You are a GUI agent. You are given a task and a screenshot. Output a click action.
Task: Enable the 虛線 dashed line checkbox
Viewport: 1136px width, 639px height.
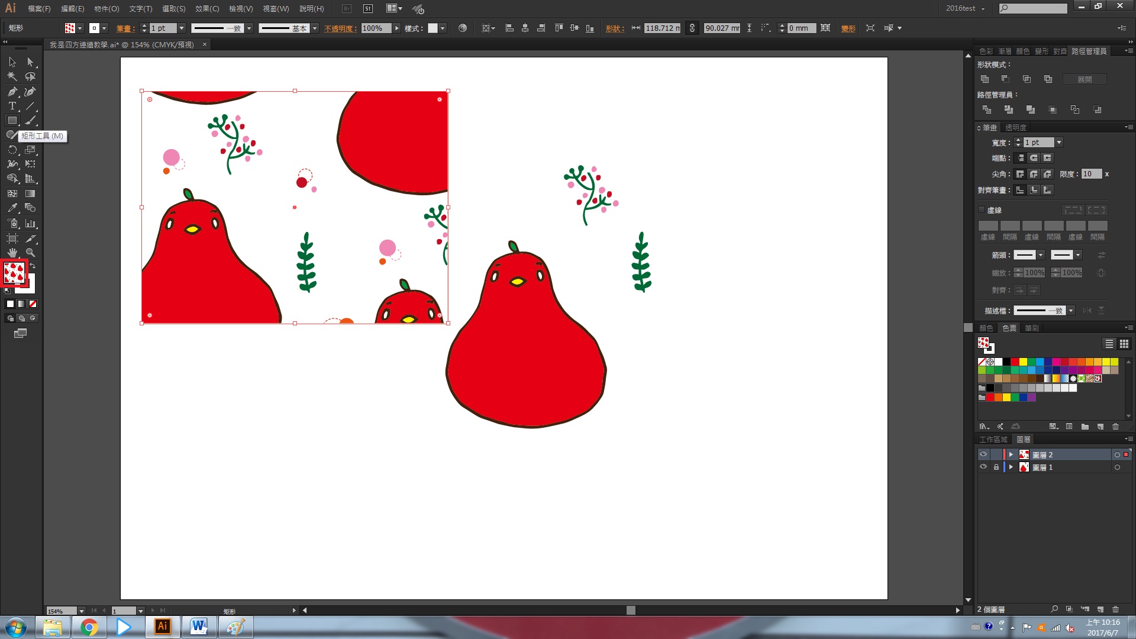click(982, 209)
